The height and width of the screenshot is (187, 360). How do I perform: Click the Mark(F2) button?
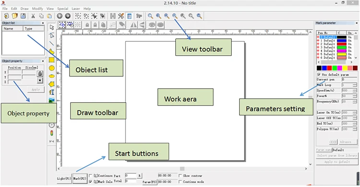[x=80, y=178]
